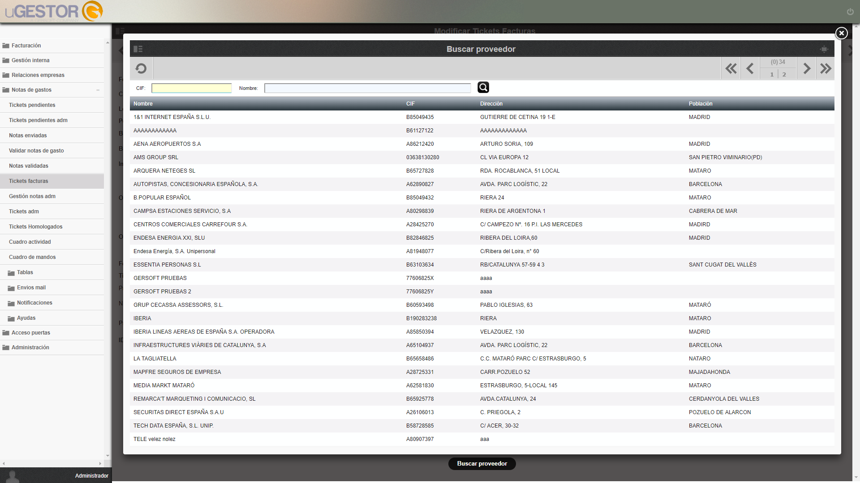Screen dimensions: 860x483
Task: Select provider CAMPSA ESTACIONES SERVICIO, S.A
Action: 482,211
